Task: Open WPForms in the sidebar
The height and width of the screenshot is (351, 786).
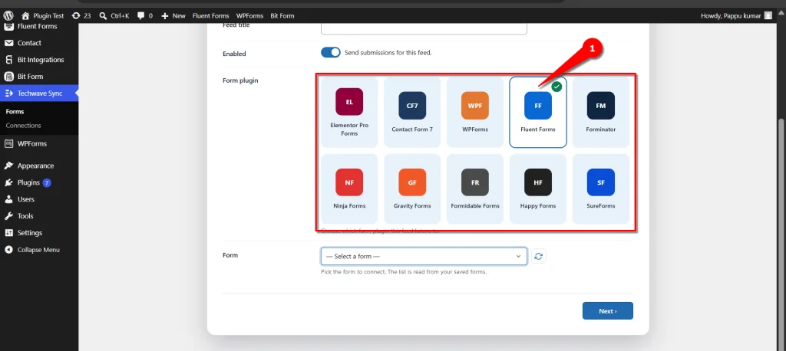Action: tap(39, 144)
